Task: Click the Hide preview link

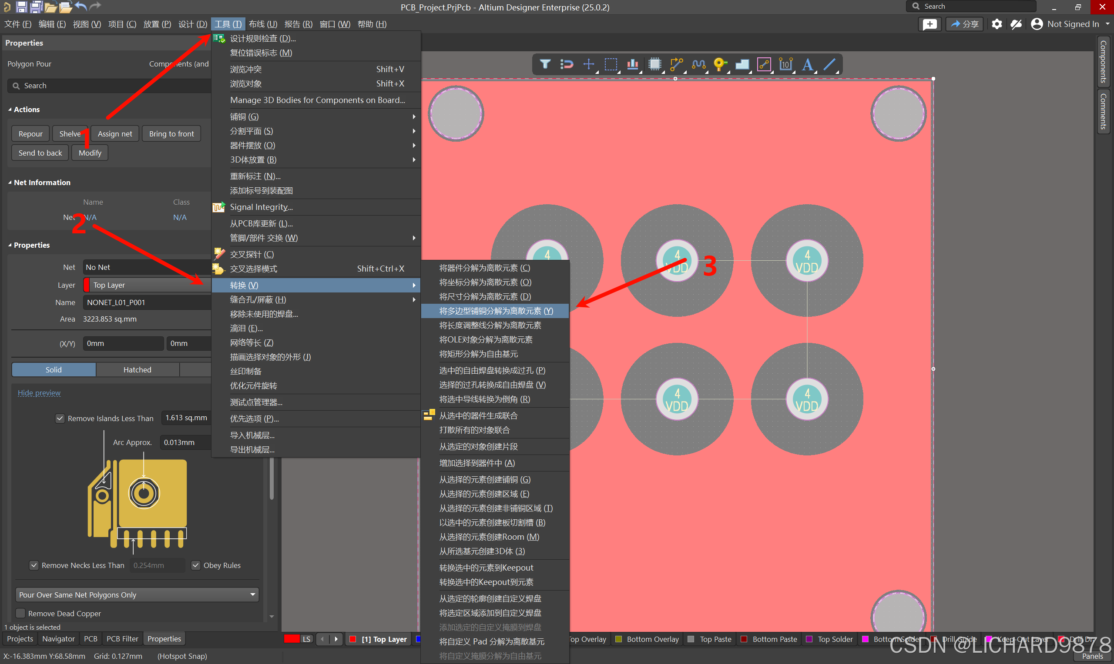Action: (39, 393)
